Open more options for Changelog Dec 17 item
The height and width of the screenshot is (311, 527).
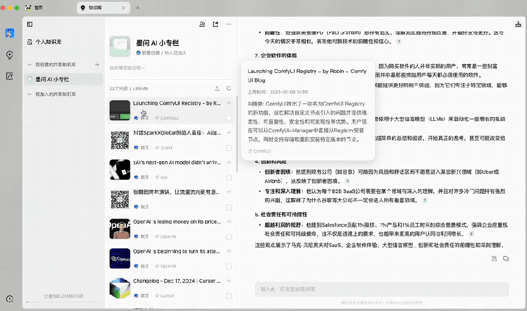tap(229, 281)
